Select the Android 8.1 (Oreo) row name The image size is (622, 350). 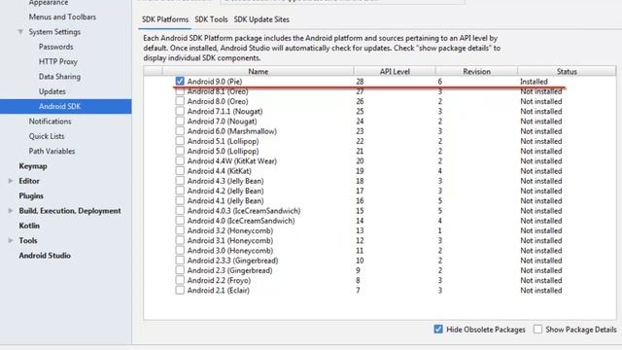click(218, 91)
